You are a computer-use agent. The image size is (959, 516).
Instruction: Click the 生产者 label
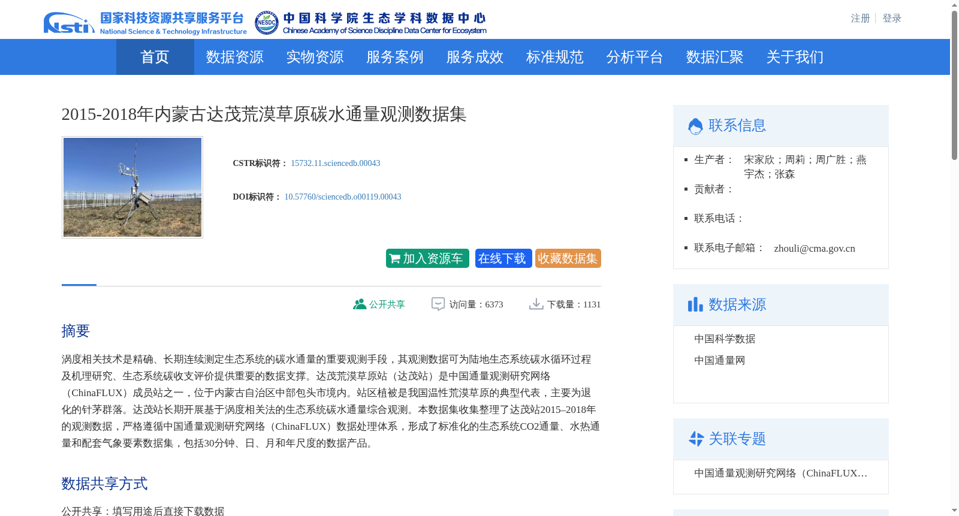point(714,160)
